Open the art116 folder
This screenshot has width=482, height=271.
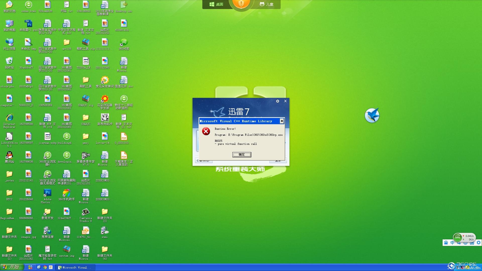point(67,44)
